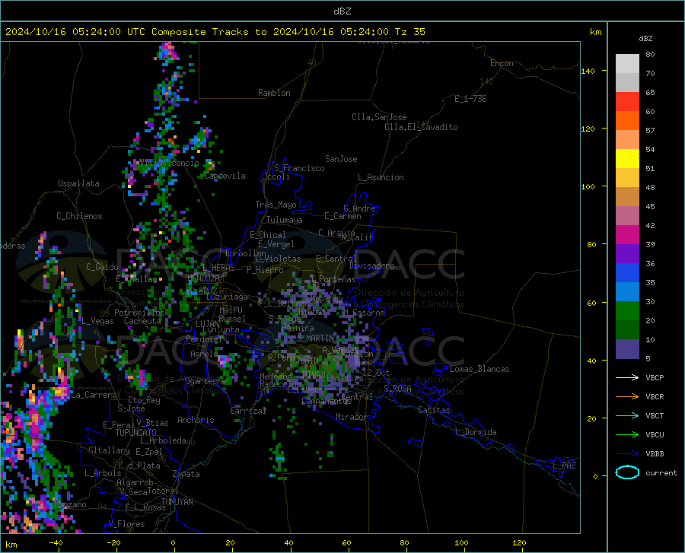Click the green VBCU arrow legend icon
The height and width of the screenshot is (553, 685).
[627, 434]
